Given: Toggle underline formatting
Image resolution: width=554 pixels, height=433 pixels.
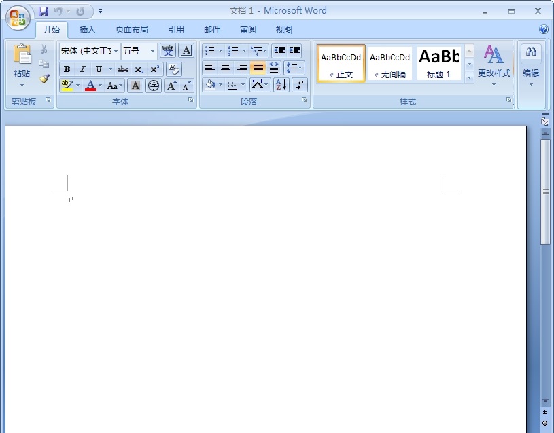Looking at the screenshot, I should click(99, 69).
